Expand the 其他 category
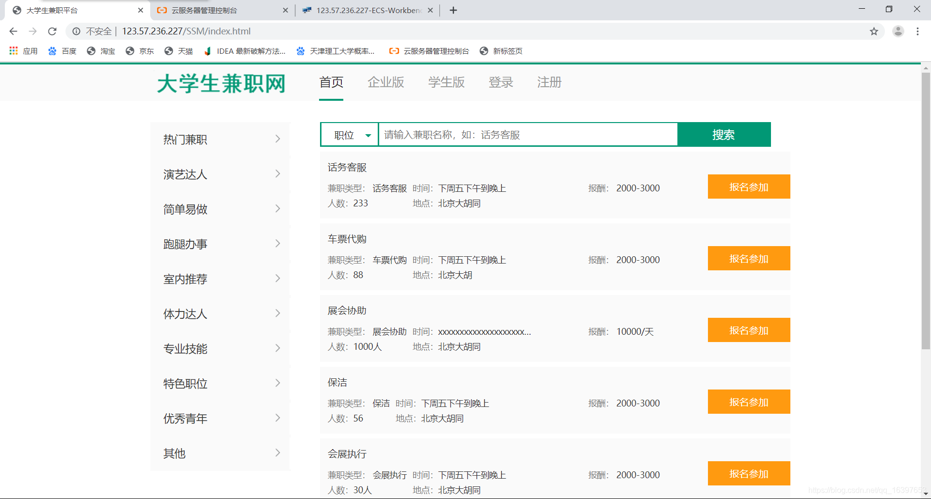Viewport: 931px width, 499px height. [221, 453]
